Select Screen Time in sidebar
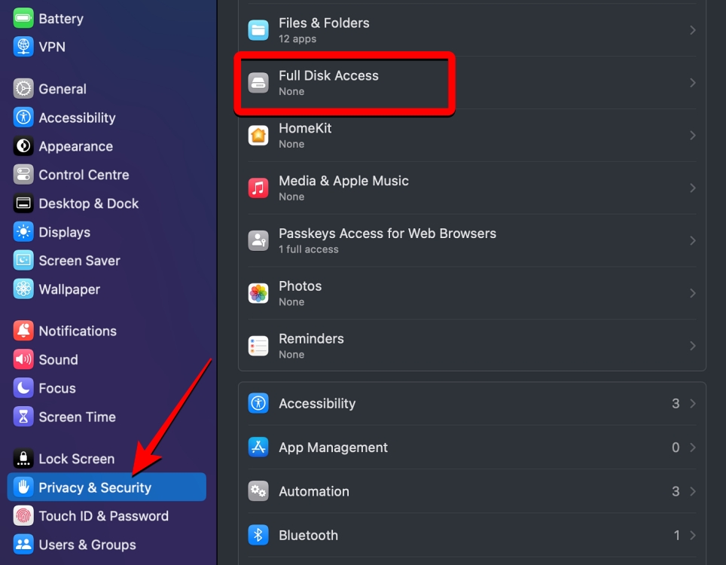The width and height of the screenshot is (726, 565). coord(77,417)
